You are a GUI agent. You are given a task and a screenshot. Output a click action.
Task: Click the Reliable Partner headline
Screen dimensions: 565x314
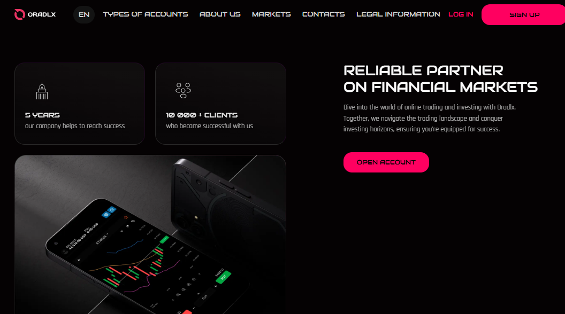[x=440, y=79]
